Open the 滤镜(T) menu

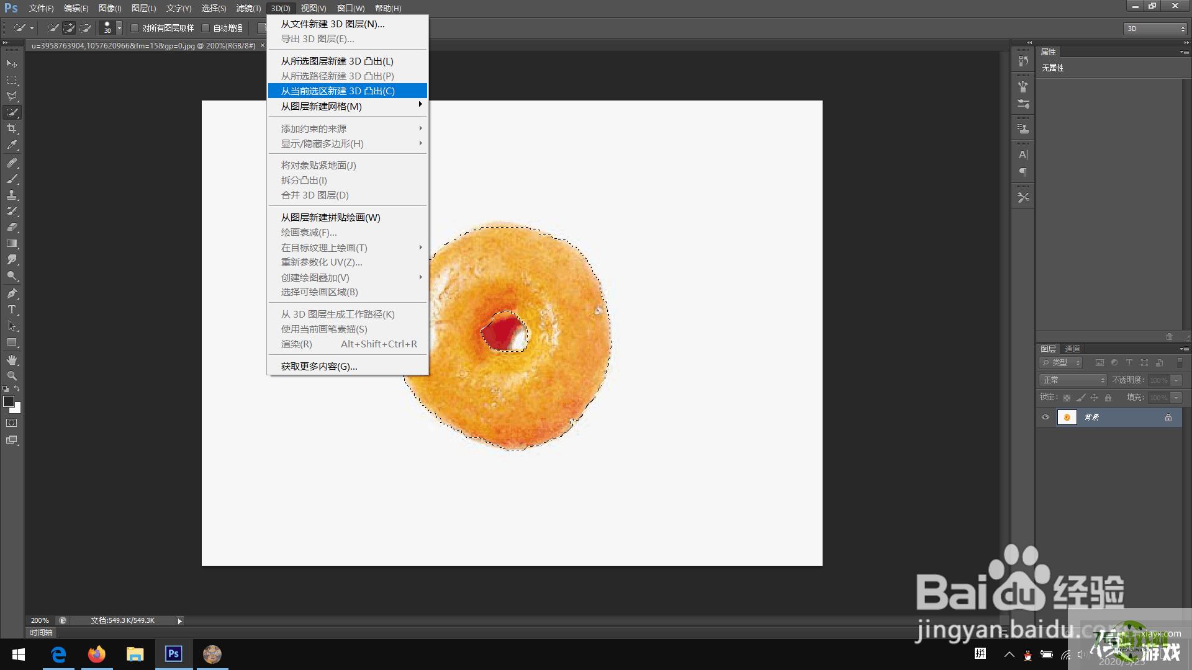(248, 8)
